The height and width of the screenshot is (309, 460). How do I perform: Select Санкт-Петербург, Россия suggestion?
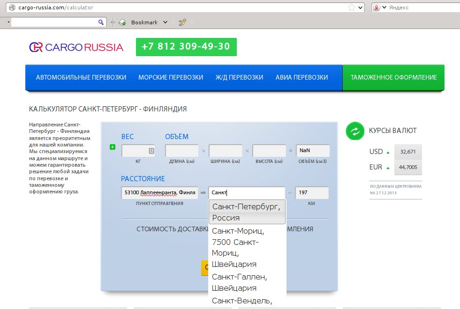tap(247, 212)
